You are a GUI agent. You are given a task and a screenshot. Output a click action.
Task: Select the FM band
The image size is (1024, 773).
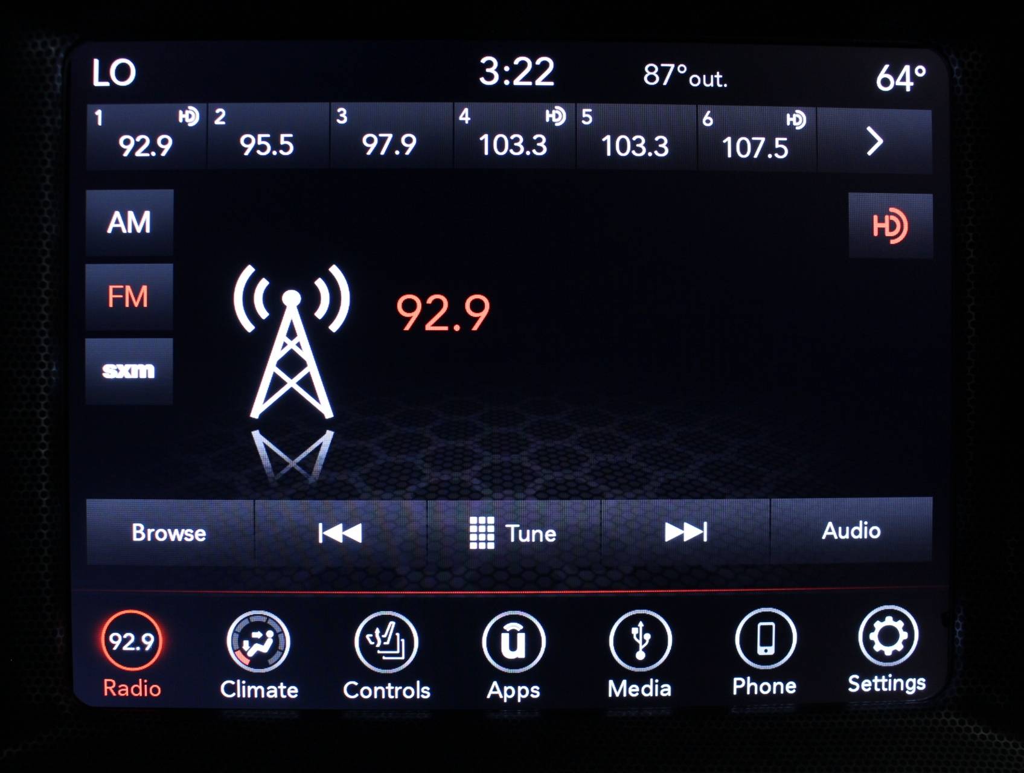click(x=129, y=297)
